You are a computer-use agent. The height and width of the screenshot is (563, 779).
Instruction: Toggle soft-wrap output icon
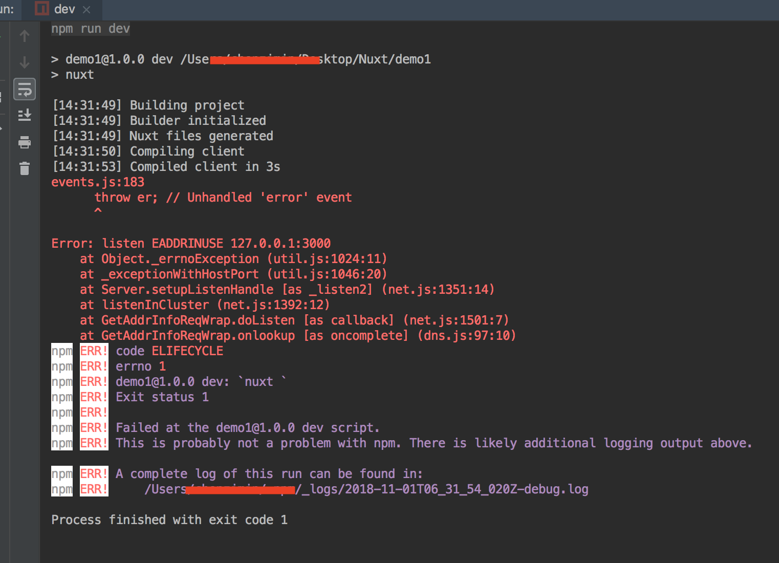pyautogui.click(x=25, y=90)
